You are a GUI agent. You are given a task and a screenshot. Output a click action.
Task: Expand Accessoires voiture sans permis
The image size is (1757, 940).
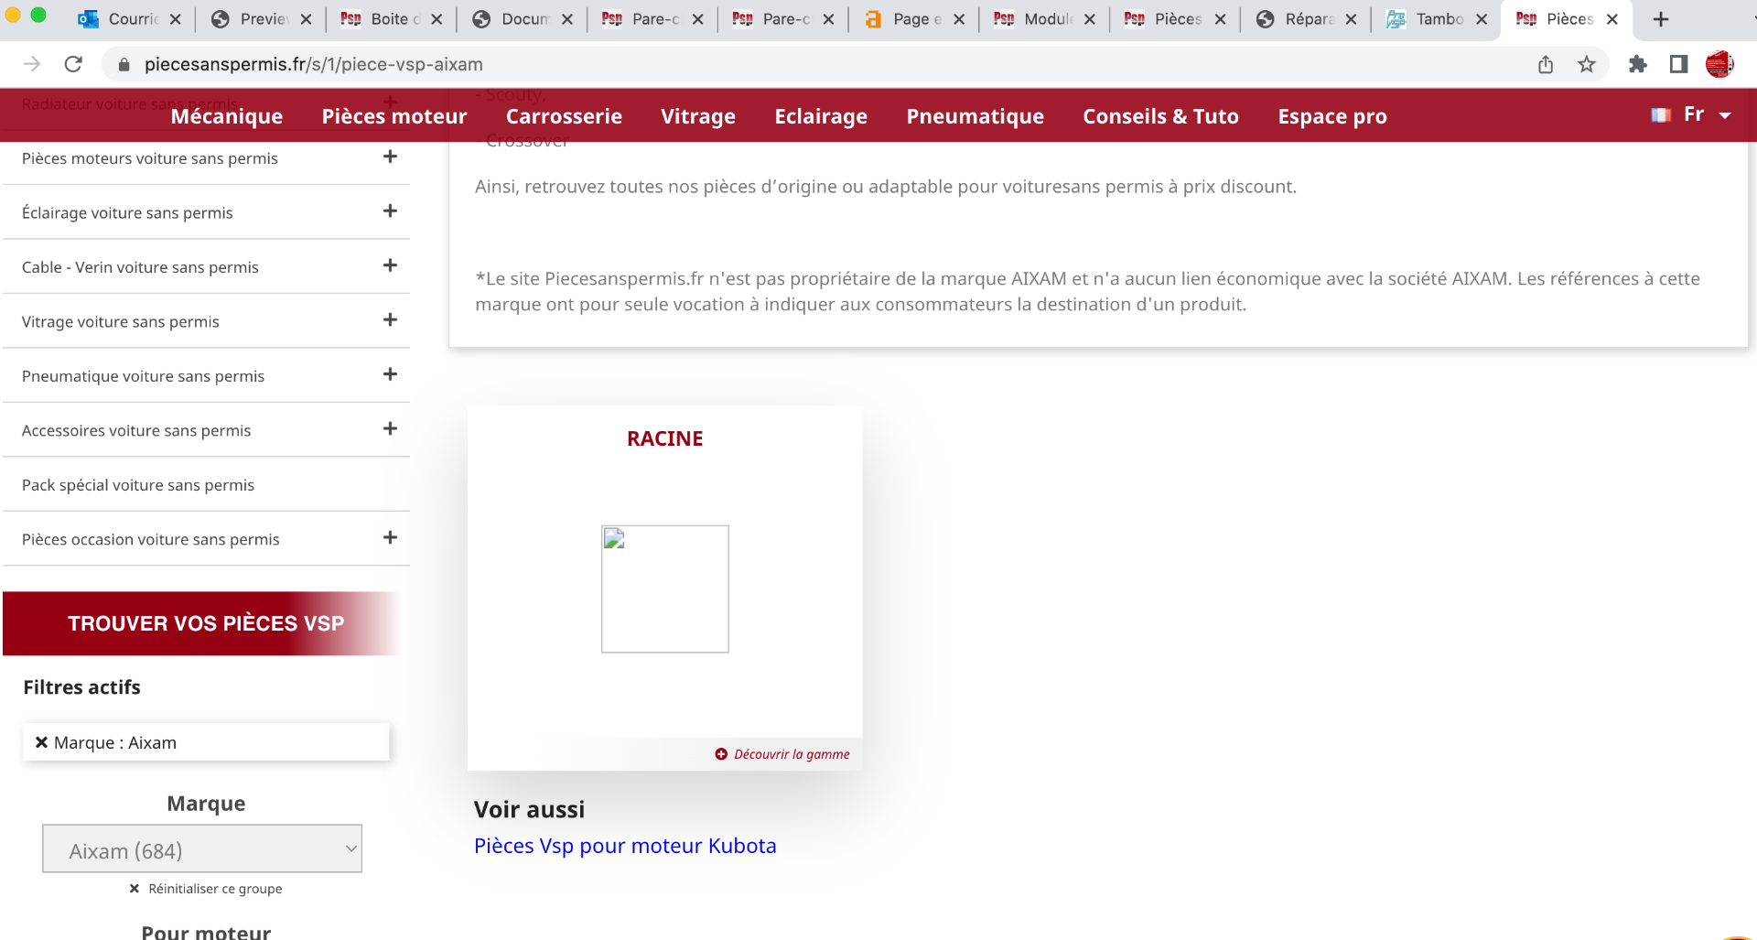point(390,428)
